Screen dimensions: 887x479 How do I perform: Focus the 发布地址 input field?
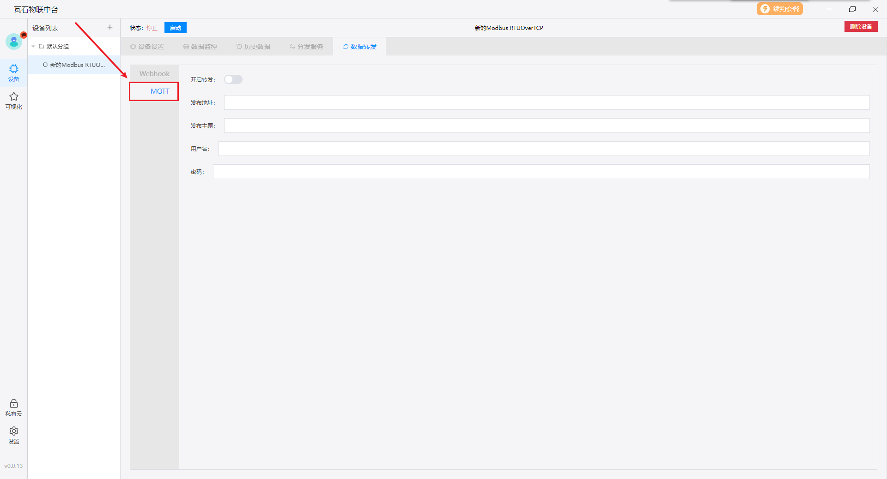click(x=547, y=103)
